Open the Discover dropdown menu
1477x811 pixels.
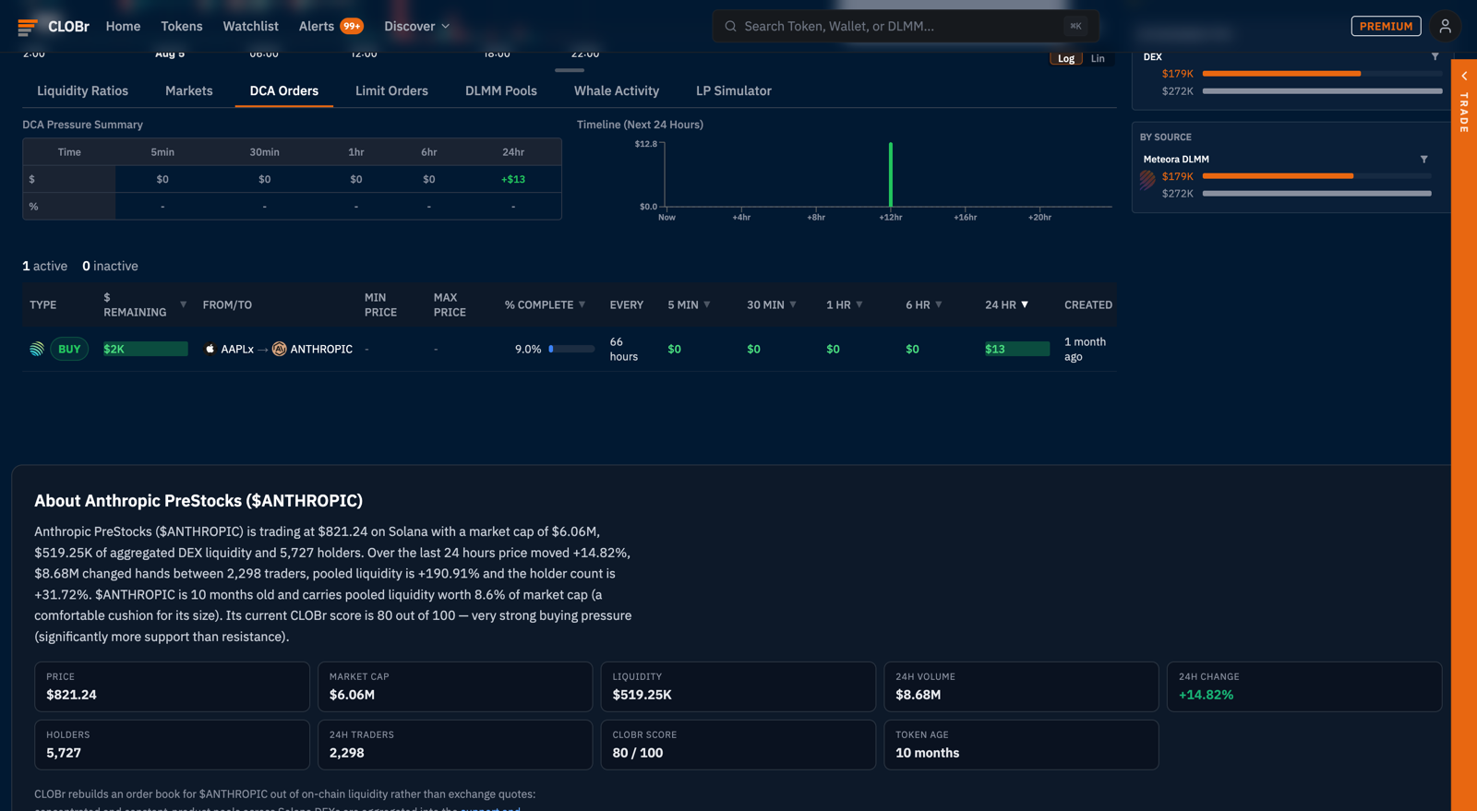tap(417, 26)
